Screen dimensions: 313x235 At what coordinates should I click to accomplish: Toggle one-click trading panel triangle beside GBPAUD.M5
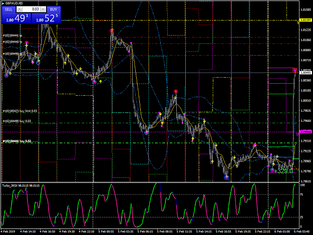3,4
